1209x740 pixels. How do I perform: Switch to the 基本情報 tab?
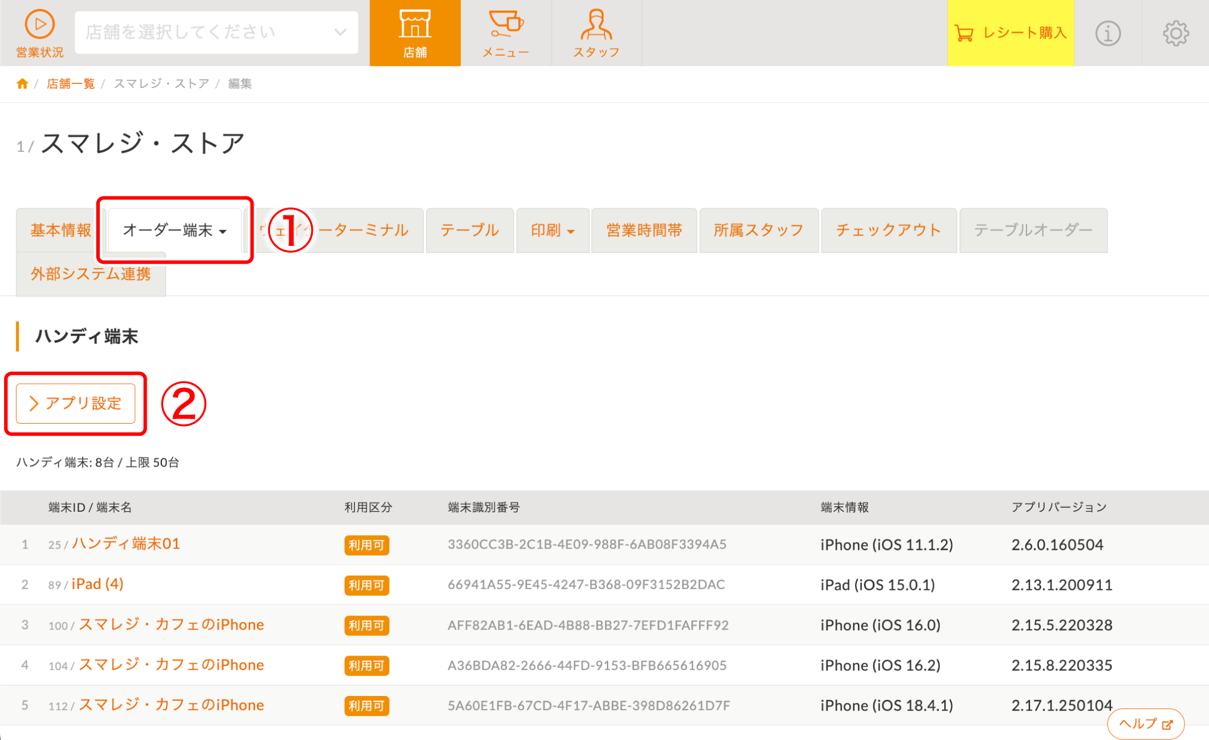[x=61, y=230]
